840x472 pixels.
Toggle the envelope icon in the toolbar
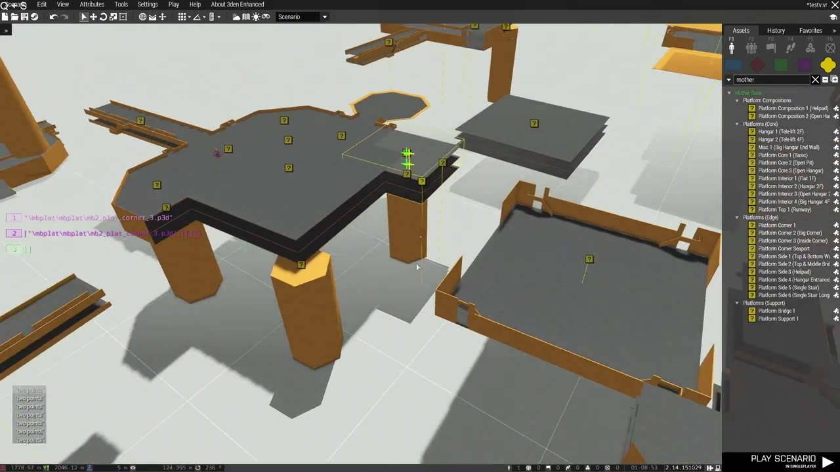point(152,17)
